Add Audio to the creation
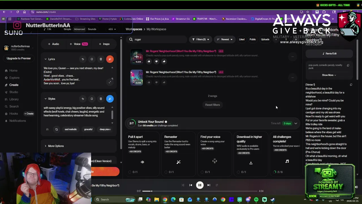Viewport: 362px width, 204px height. pos(53,44)
